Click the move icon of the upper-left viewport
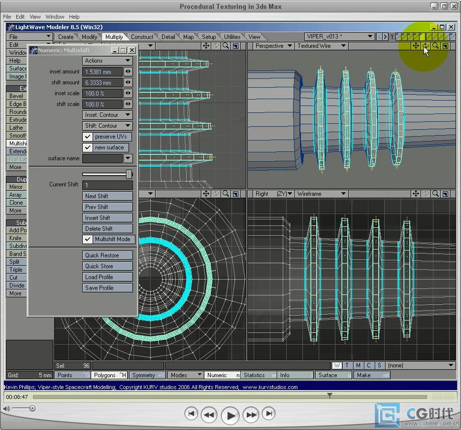461x430 pixels. pyautogui.click(x=206, y=46)
